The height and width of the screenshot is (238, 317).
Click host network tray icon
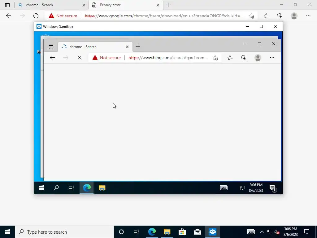coord(270,232)
